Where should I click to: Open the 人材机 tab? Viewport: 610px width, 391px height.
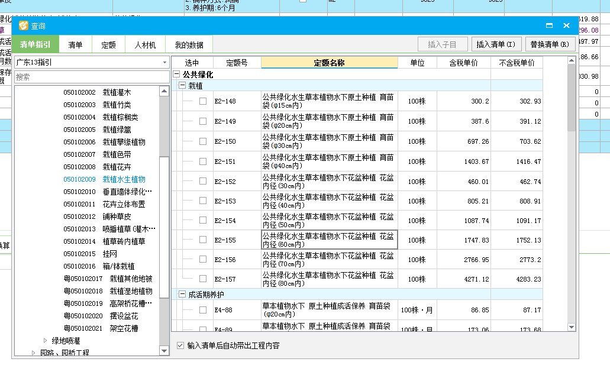(145, 45)
